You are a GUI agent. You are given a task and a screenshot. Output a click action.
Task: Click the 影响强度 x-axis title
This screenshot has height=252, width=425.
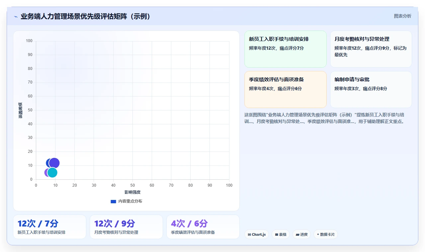point(132,192)
